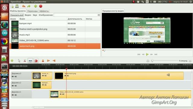The image size is (193, 109).
Task: Open the Эффекты tab
Action: click(44, 11)
